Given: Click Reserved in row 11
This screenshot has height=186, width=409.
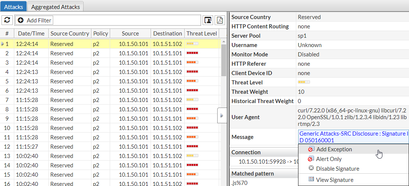Looking at the screenshot, I should (62, 137).
